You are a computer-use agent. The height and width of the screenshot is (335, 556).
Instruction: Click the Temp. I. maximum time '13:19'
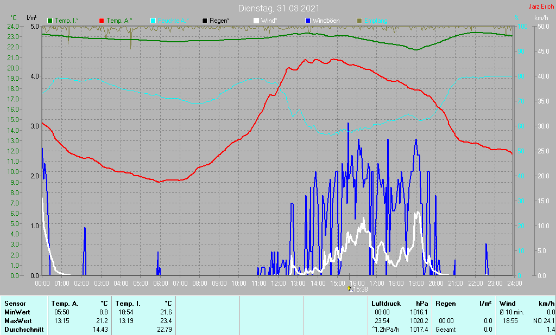pos(126,321)
